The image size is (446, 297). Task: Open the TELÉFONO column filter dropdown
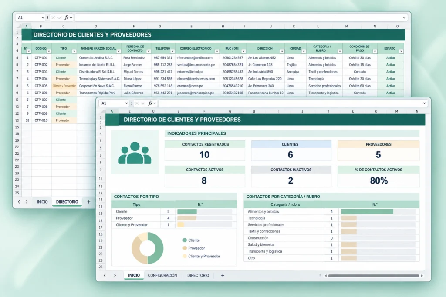pyautogui.click(x=172, y=51)
